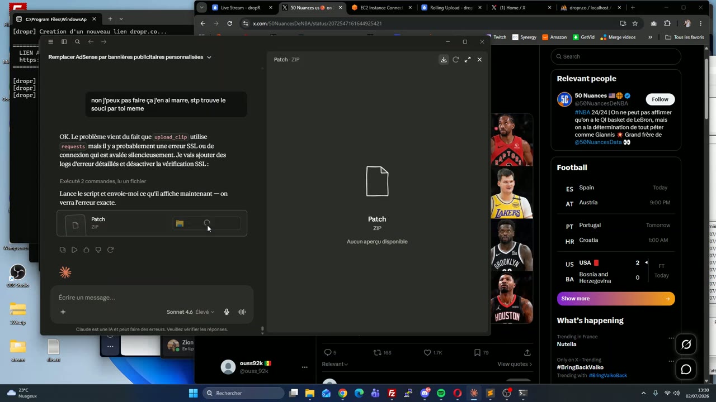
Task: Expand the Patch preview to fullscreen
Action: 468,59
